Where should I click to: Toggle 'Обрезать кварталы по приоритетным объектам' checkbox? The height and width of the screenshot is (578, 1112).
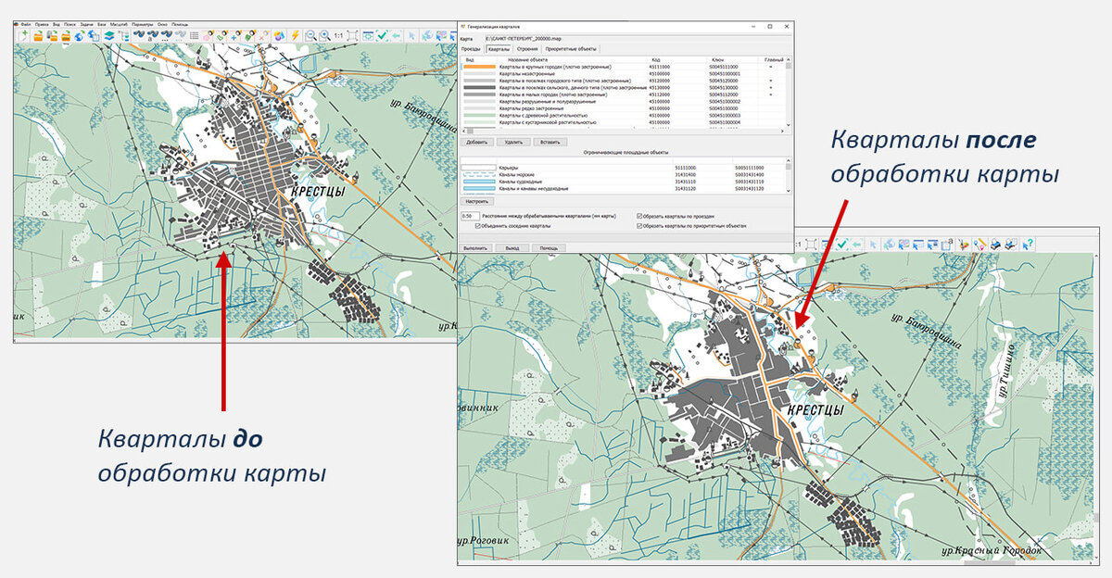(x=638, y=226)
